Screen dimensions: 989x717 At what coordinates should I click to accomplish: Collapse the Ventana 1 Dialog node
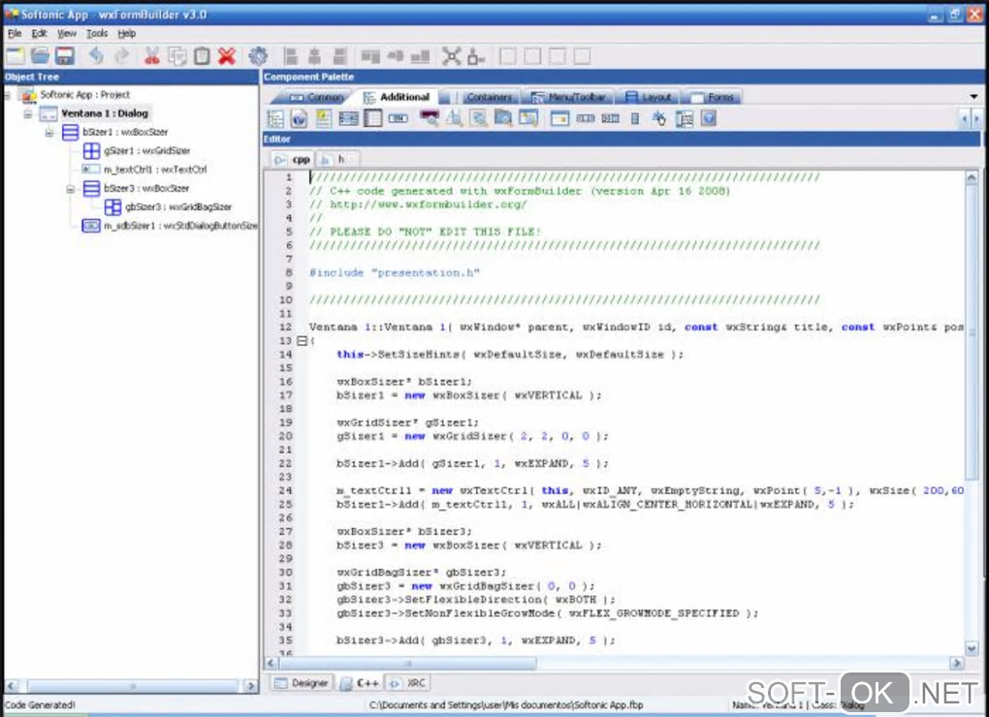pos(28,114)
